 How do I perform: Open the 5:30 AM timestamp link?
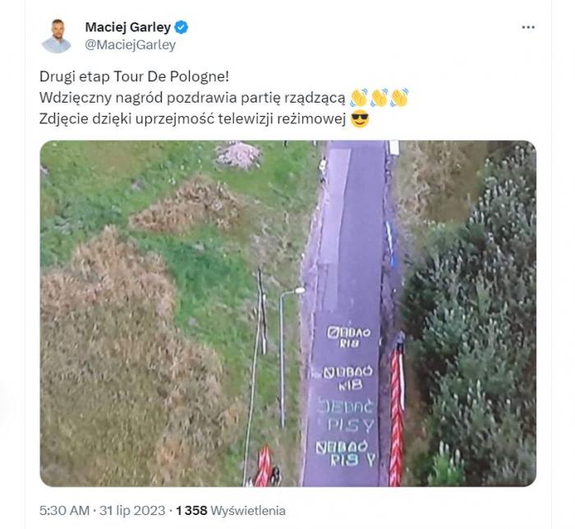pos(64,511)
